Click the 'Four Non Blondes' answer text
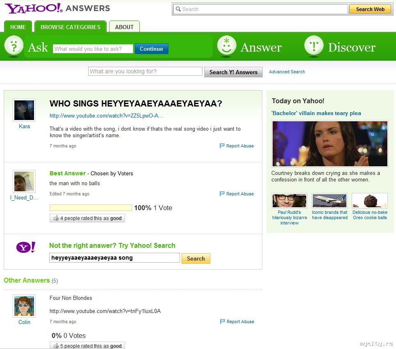396x349 pixels. coord(71,298)
